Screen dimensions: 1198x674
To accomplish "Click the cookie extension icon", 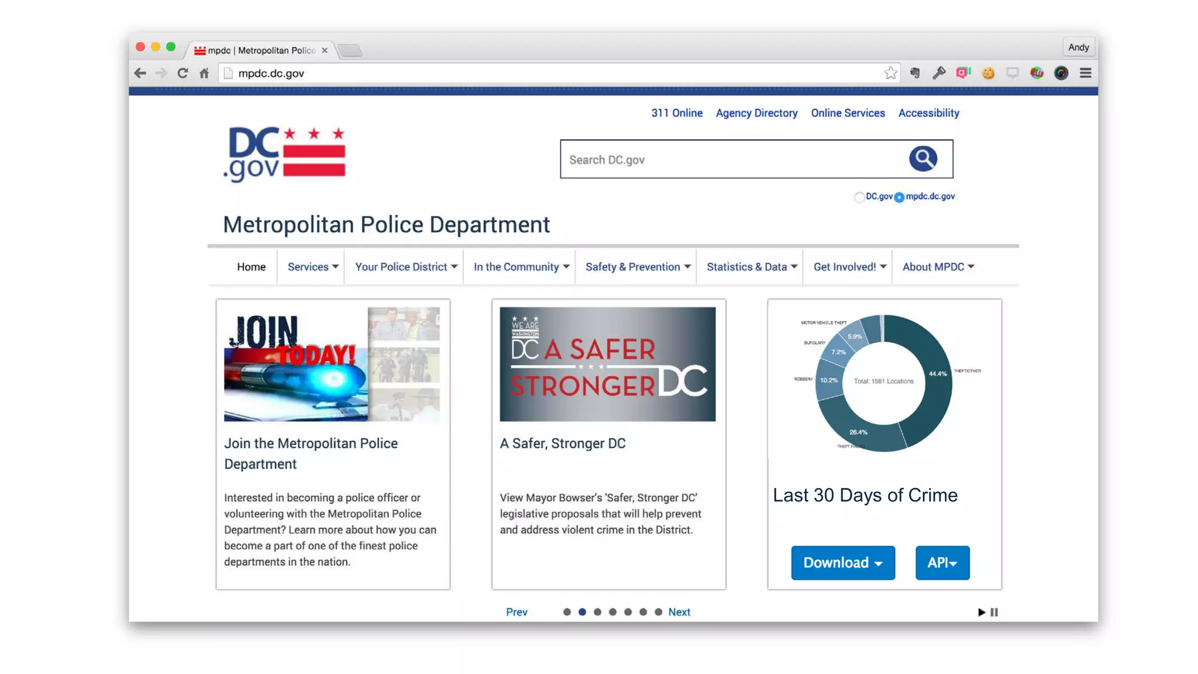I will tap(988, 73).
